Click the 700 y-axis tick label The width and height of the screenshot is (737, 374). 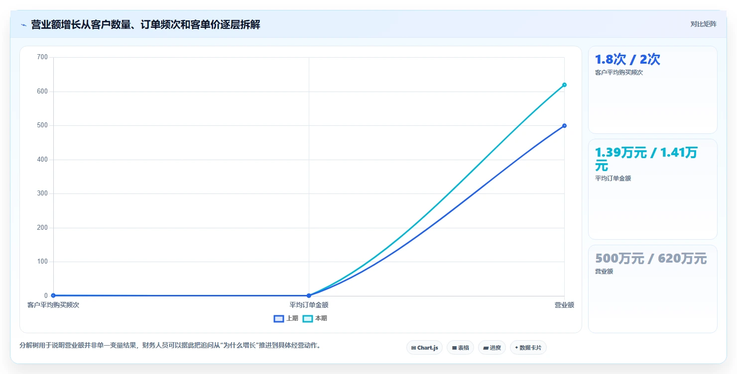click(x=43, y=57)
